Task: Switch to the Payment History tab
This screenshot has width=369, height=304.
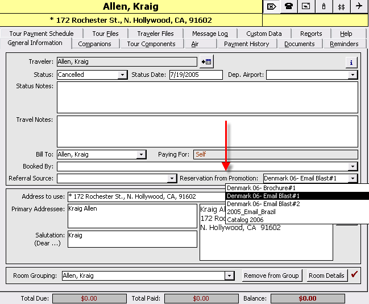Action: pyautogui.click(x=247, y=44)
